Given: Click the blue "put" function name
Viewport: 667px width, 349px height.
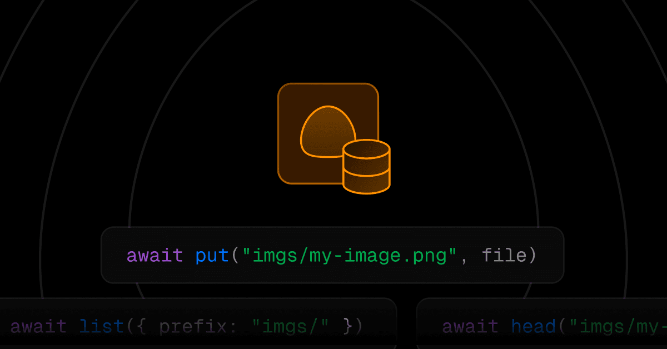Looking at the screenshot, I should pos(212,256).
